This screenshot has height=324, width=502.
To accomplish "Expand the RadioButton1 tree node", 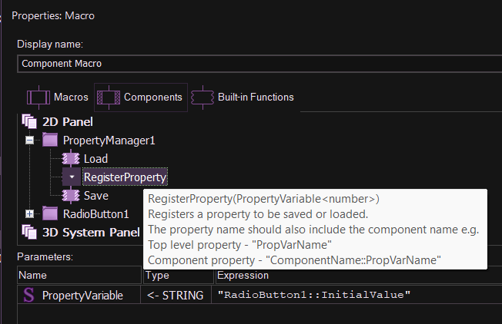I will click(x=30, y=213).
